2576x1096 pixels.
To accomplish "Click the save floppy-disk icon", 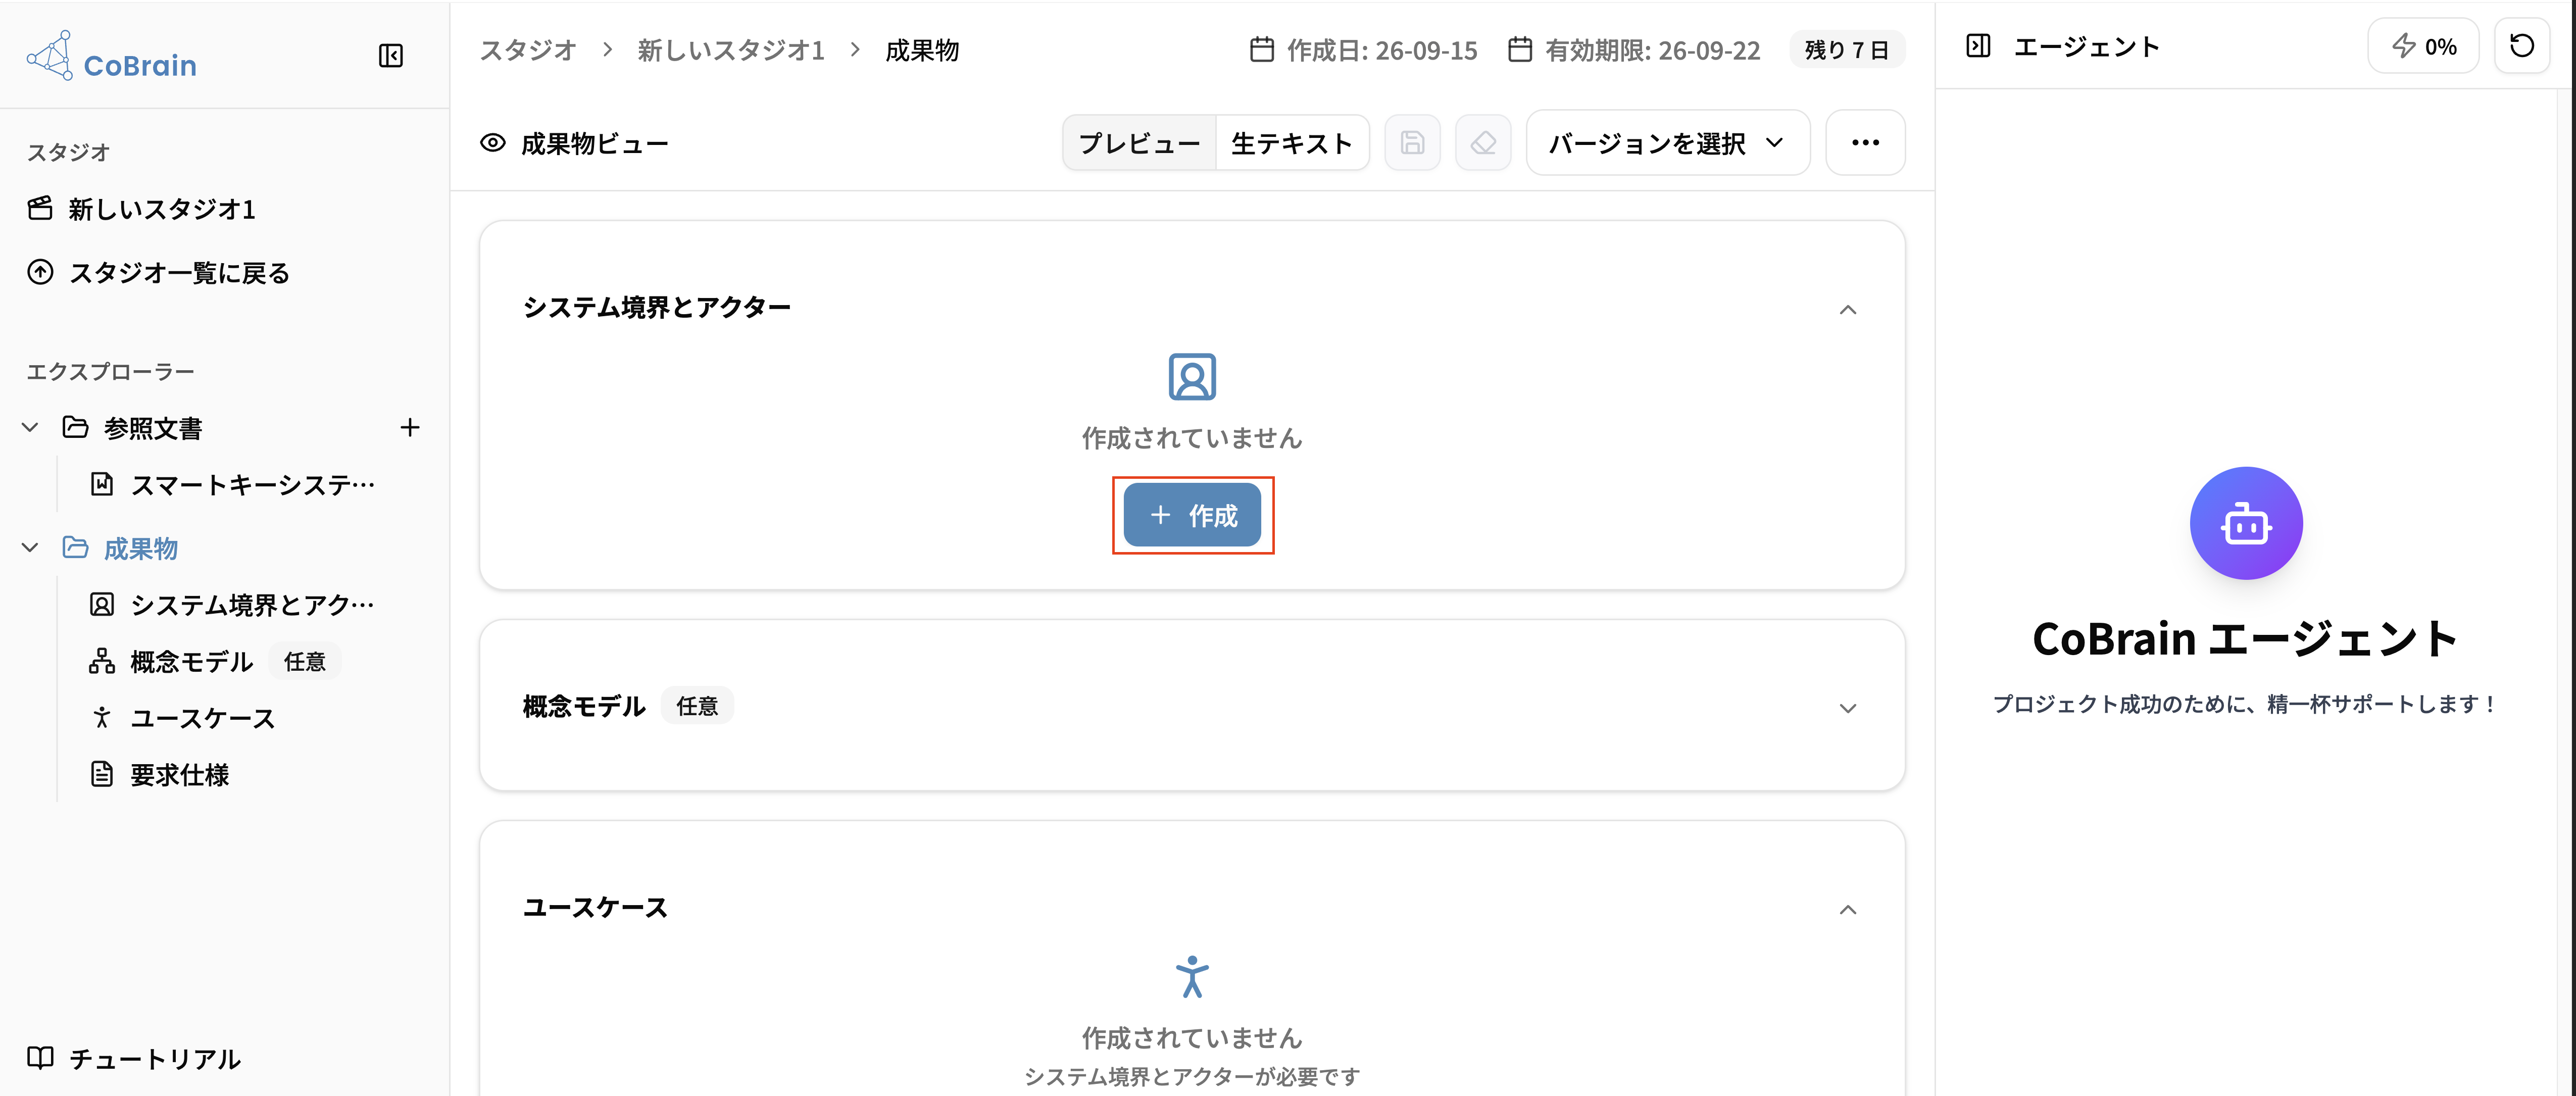I will 1412,143.
